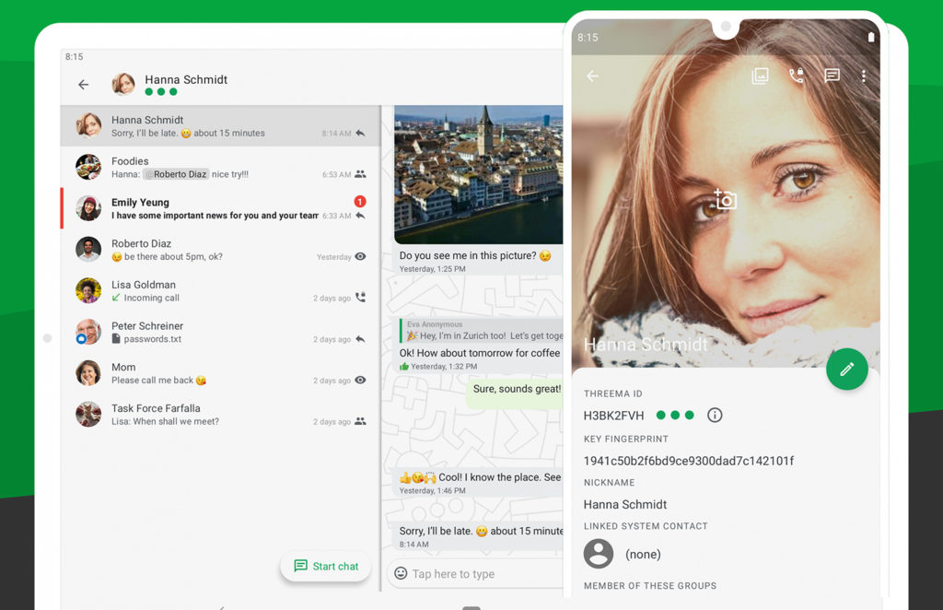Click info icon next to Threema ID
This screenshot has height=610, width=943.
pos(715,415)
